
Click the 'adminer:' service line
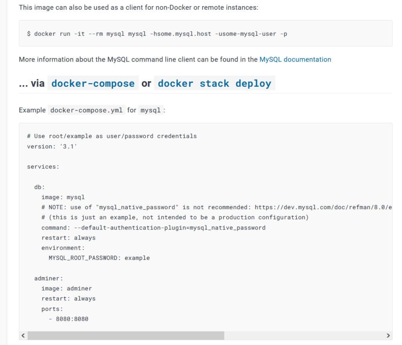coord(48,278)
